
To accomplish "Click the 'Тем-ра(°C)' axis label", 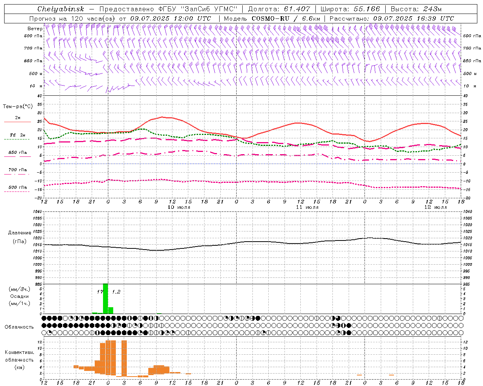I will pos(18,107).
